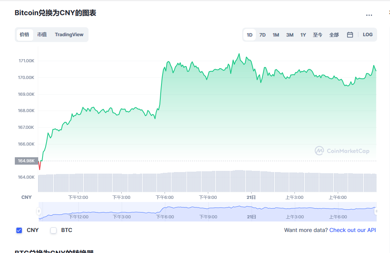Screen dimensions: 390x253
Task: Select the 1D time range
Action: point(250,35)
